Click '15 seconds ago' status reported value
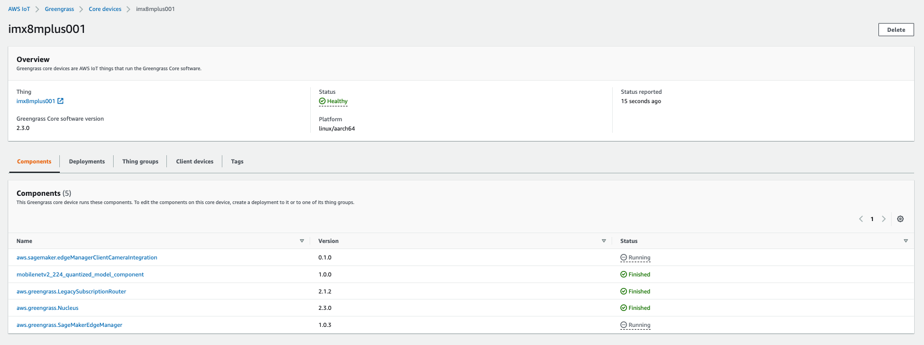The image size is (924, 345). coord(641,101)
